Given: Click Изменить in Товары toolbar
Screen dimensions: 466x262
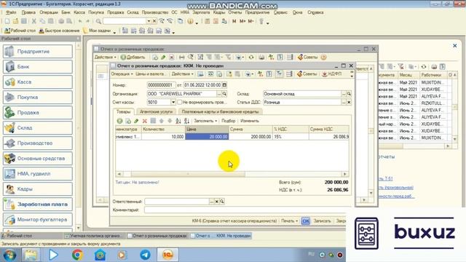Looking at the screenshot, I should click(249, 121).
